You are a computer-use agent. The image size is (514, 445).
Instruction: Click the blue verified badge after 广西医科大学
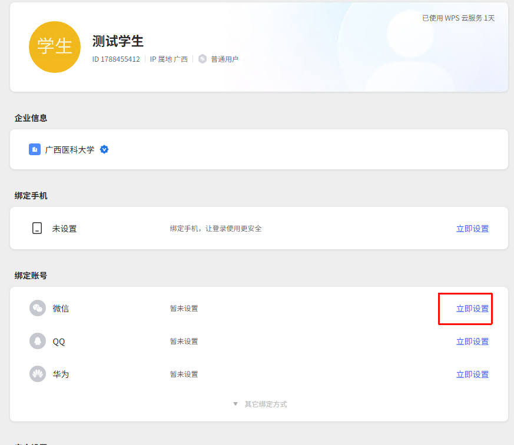pyautogui.click(x=104, y=149)
